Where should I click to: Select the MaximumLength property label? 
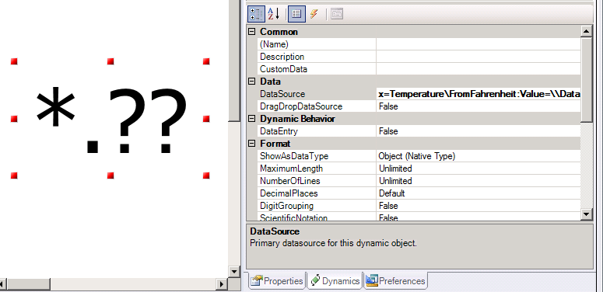click(x=291, y=169)
